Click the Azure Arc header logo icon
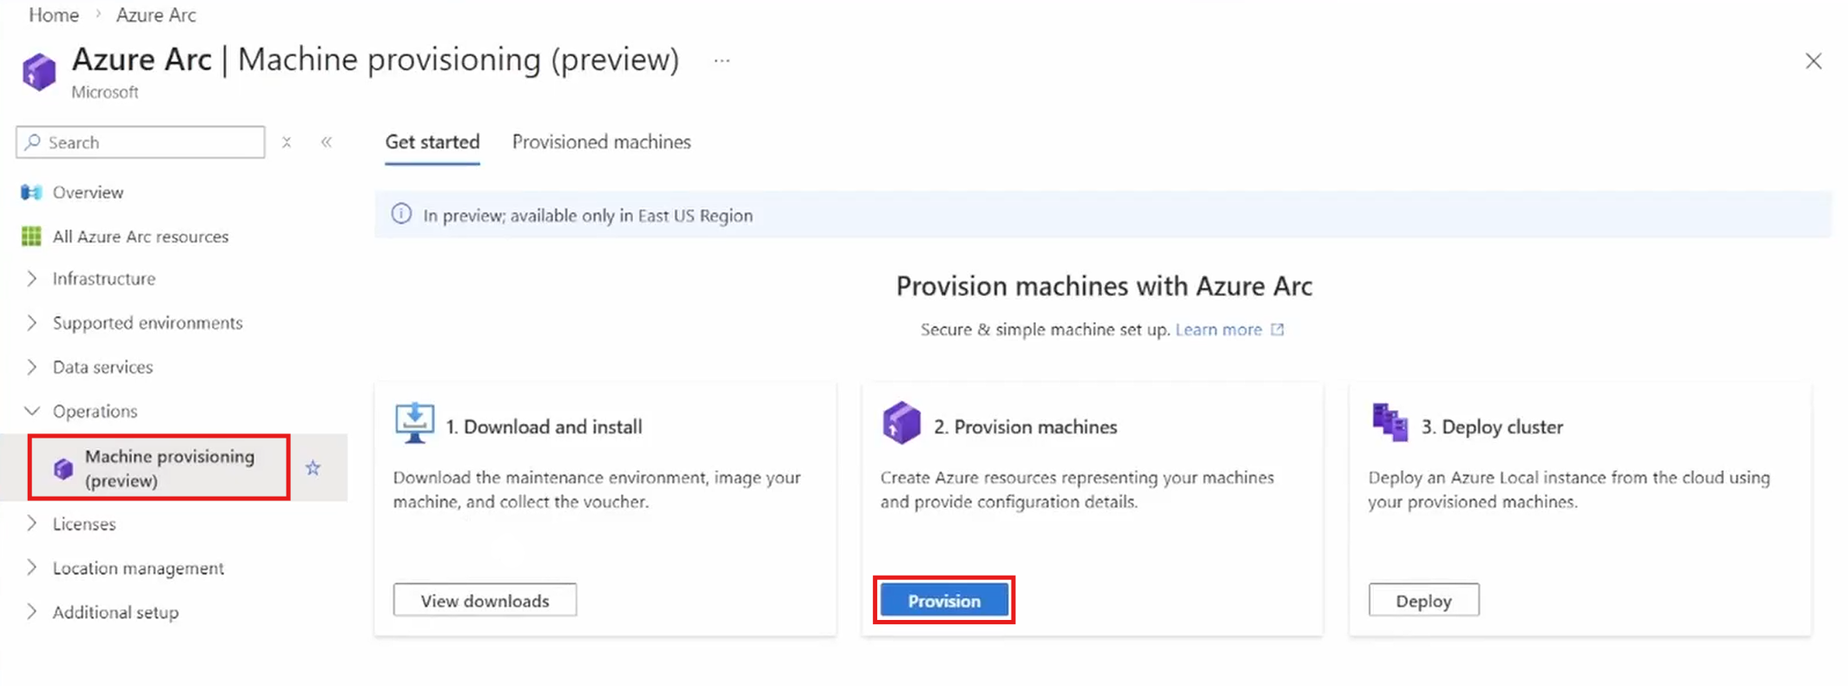Viewport: 1848px width, 686px height. (x=39, y=71)
